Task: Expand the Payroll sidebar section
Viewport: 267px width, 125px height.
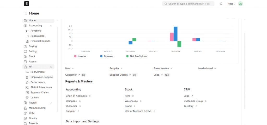Action: [51, 103]
